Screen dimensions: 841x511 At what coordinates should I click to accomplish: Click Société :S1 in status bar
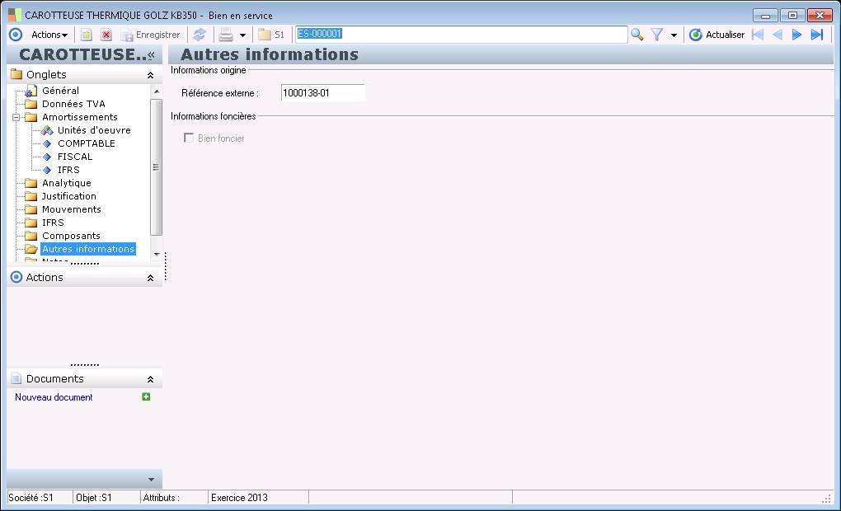[x=31, y=498]
